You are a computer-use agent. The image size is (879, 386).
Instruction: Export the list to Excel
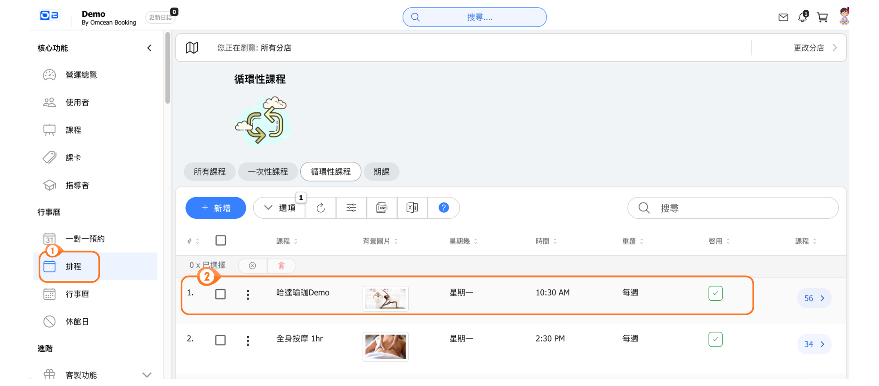tap(412, 208)
